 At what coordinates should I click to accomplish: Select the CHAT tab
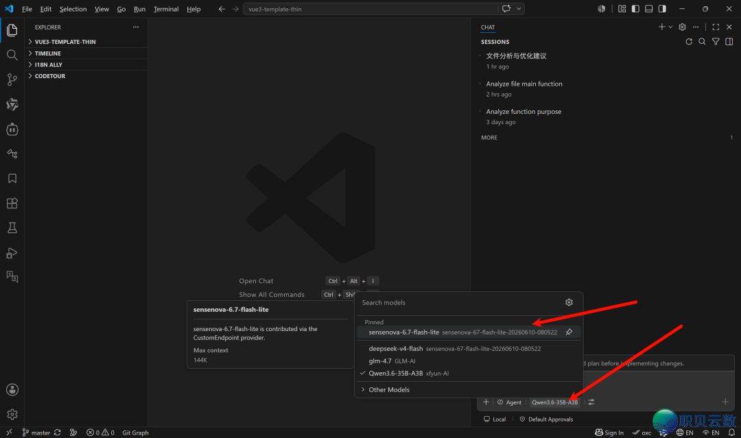tap(488, 27)
